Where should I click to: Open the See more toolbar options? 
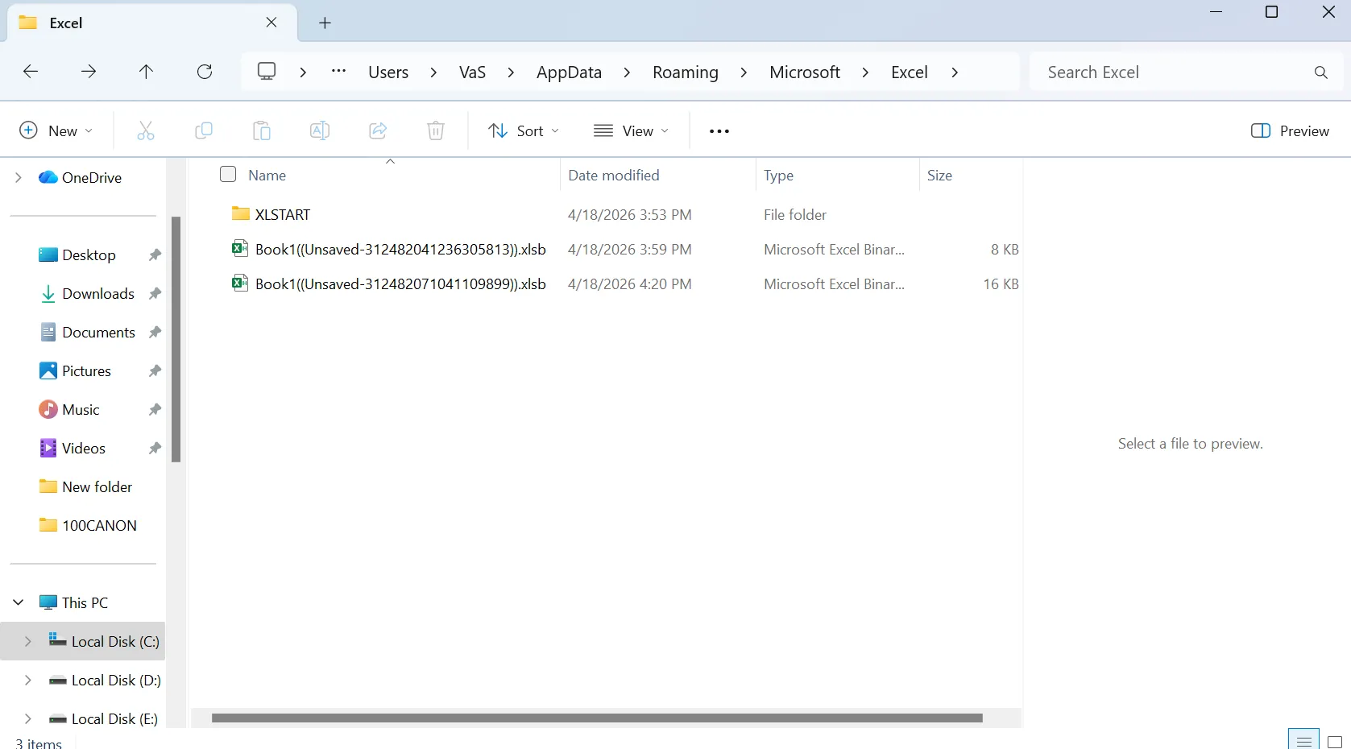[x=719, y=131]
